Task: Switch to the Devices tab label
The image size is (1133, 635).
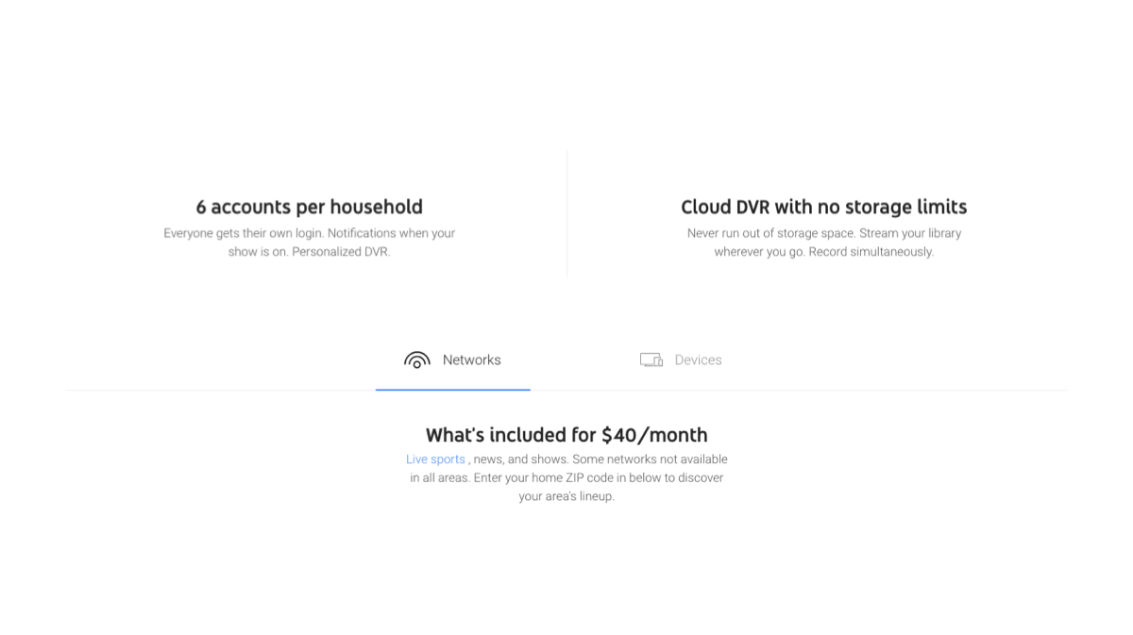Action: (698, 360)
